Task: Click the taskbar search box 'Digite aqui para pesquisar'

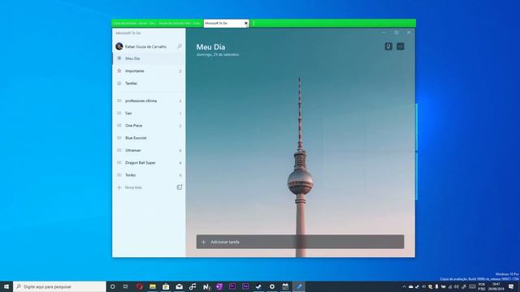Action: [59, 286]
